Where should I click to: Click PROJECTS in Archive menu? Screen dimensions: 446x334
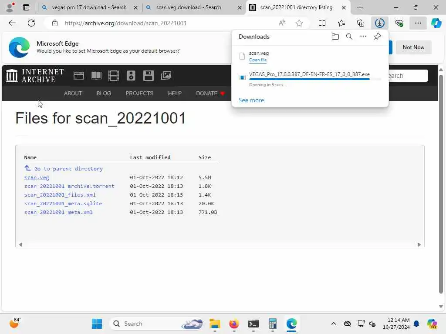click(139, 94)
